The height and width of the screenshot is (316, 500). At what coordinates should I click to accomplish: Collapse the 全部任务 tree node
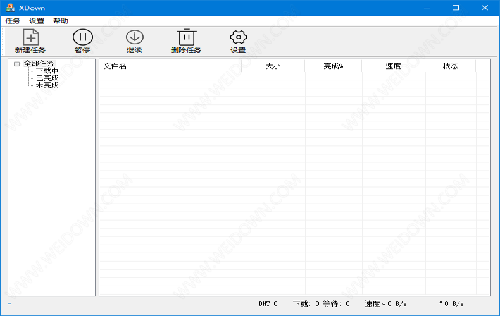[x=16, y=64]
